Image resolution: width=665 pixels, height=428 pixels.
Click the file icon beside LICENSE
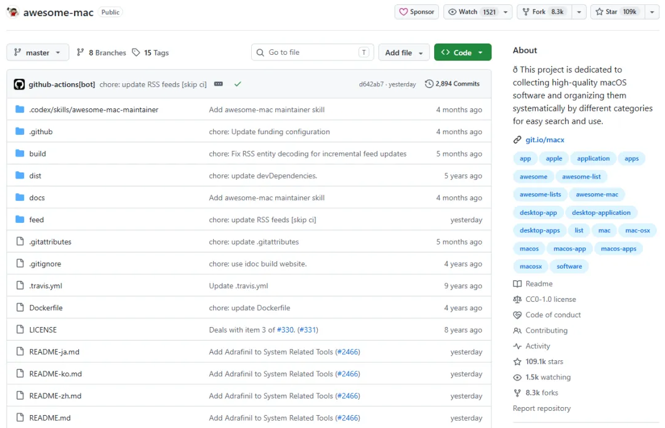click(x=20, y=329)
